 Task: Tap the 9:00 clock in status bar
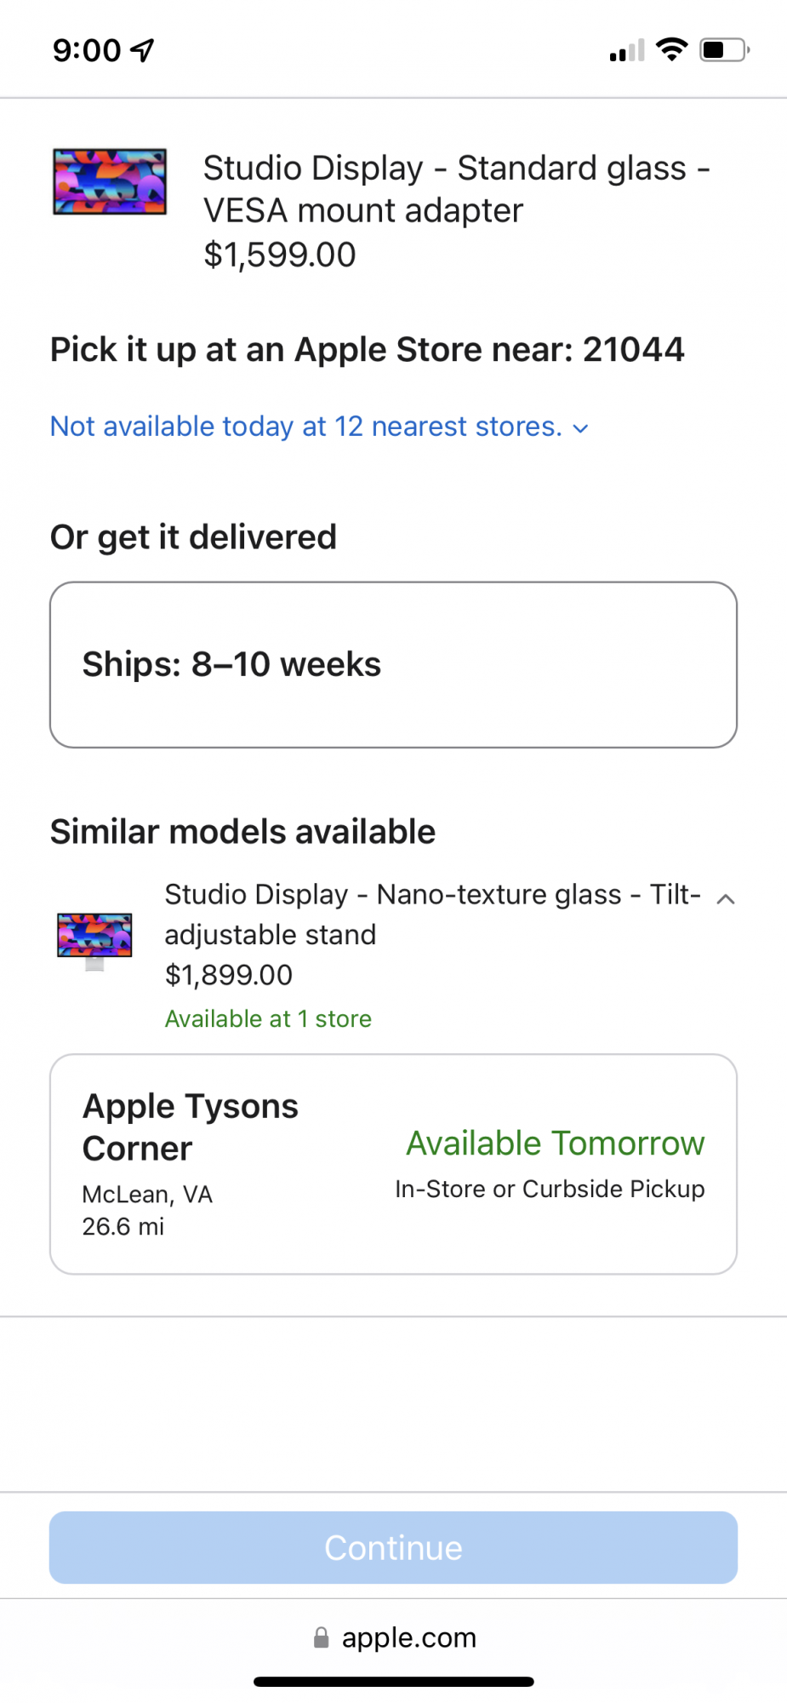click(x=87, y=50)
